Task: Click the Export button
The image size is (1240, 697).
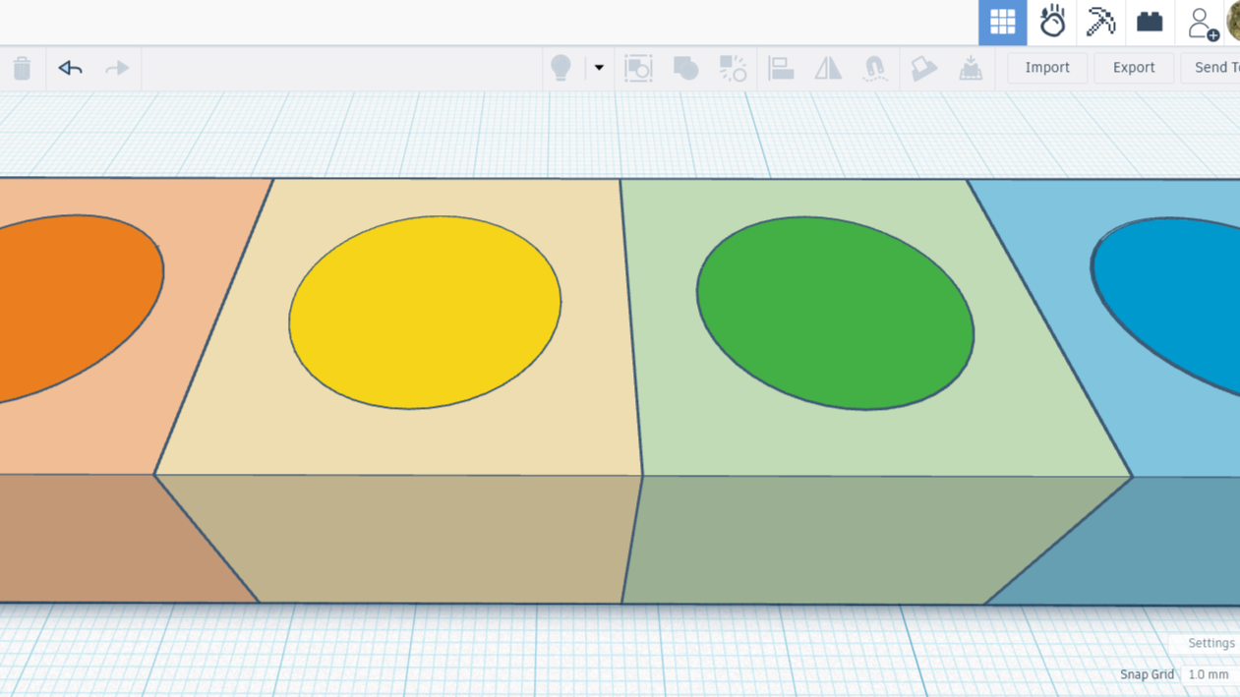Action: coord(1134,68)
